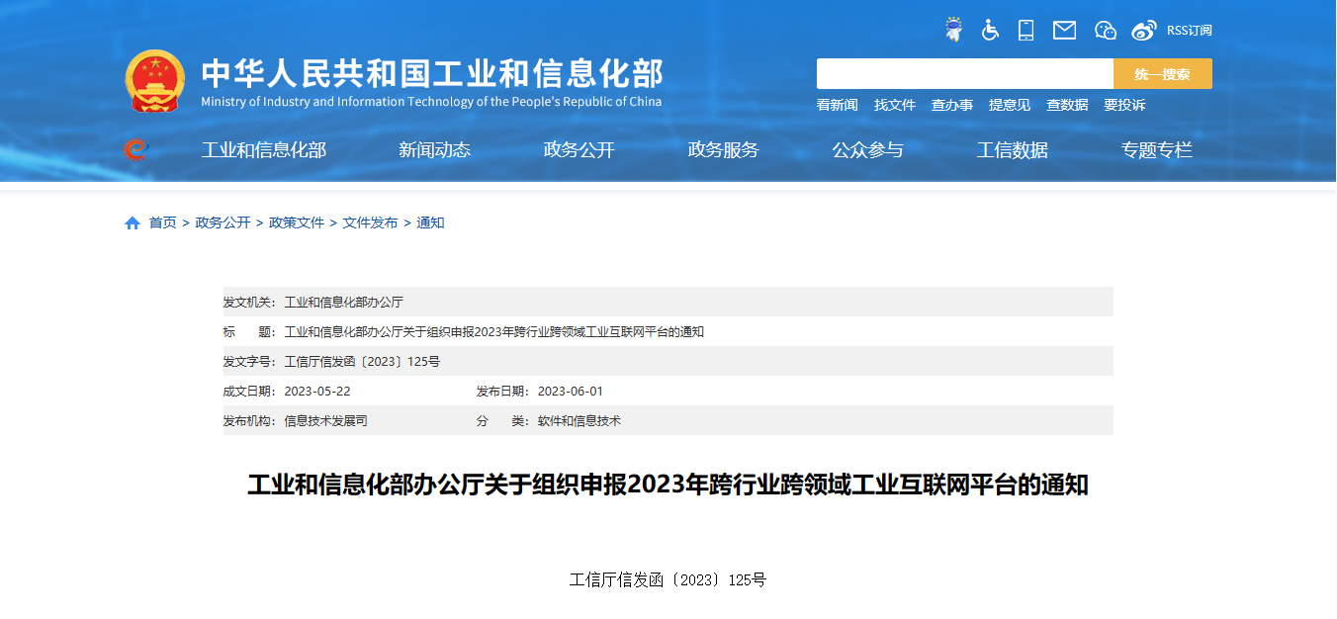Click the home icon in breadcrumb
This screenshot has height=619, width=1337.
point(133,223)
